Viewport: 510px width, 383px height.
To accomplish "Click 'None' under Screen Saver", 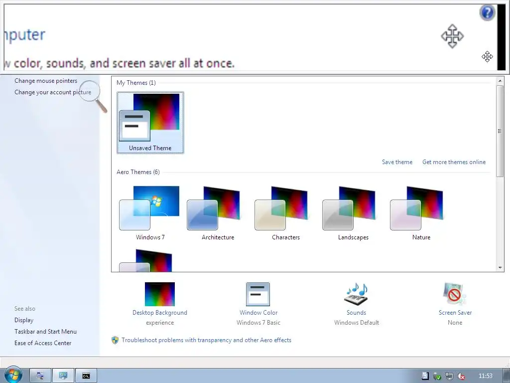I will [455, 323].
